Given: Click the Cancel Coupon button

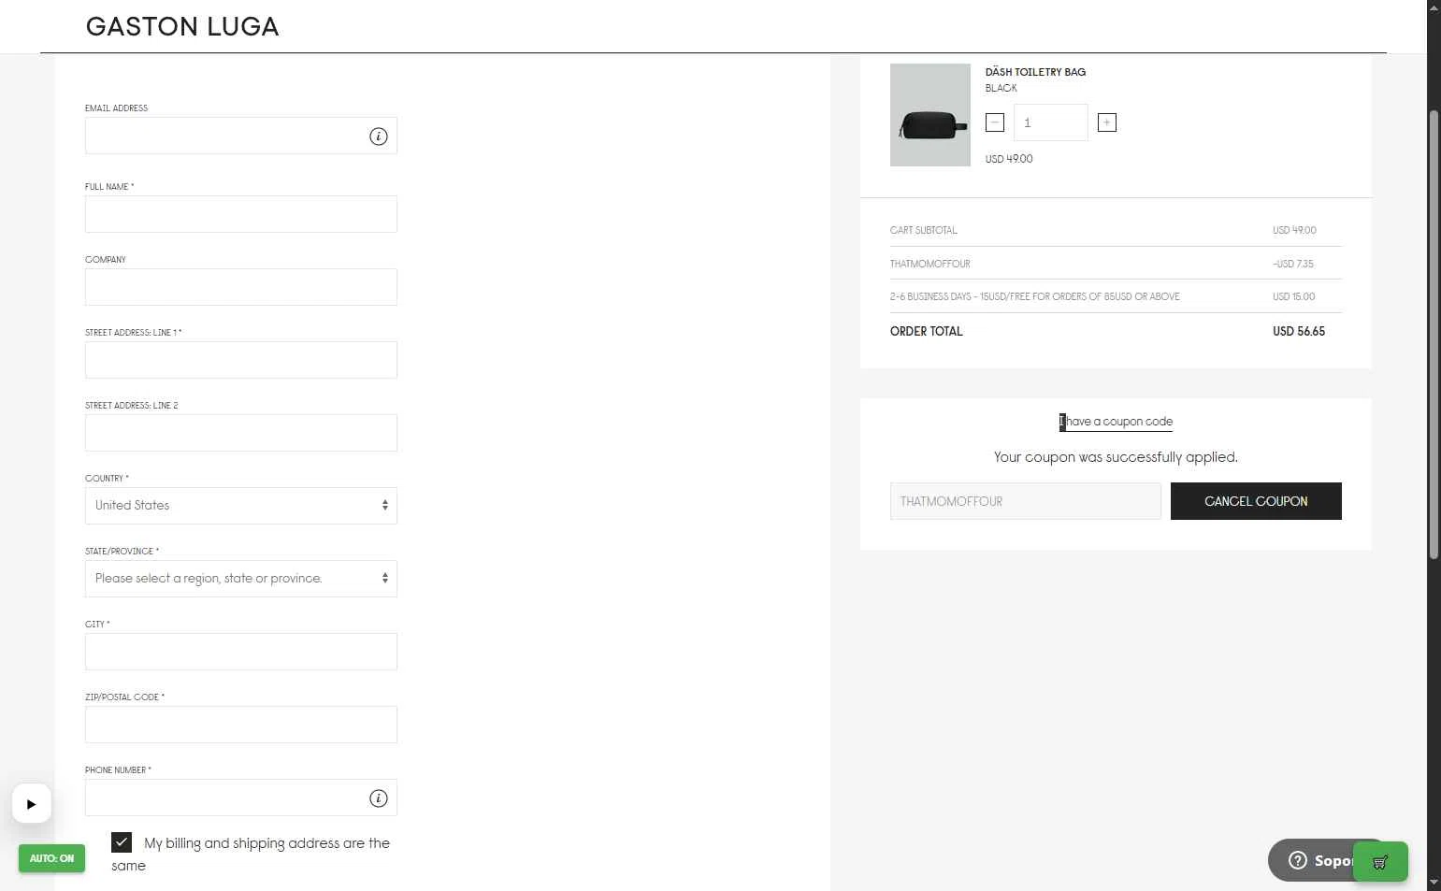Looking at the screenshot, I should pyautogui.click(x=1256, y=501).
